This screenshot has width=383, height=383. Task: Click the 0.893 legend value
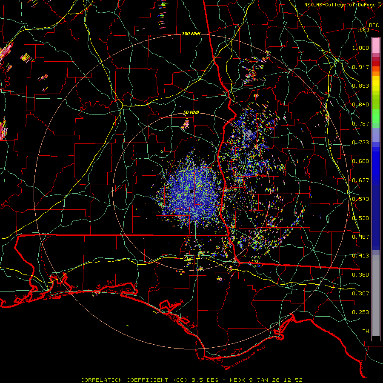click(360, 86)
